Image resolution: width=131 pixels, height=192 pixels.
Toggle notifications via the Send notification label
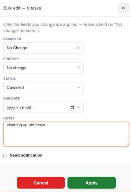pyautogui.click(x=26, y=155)
